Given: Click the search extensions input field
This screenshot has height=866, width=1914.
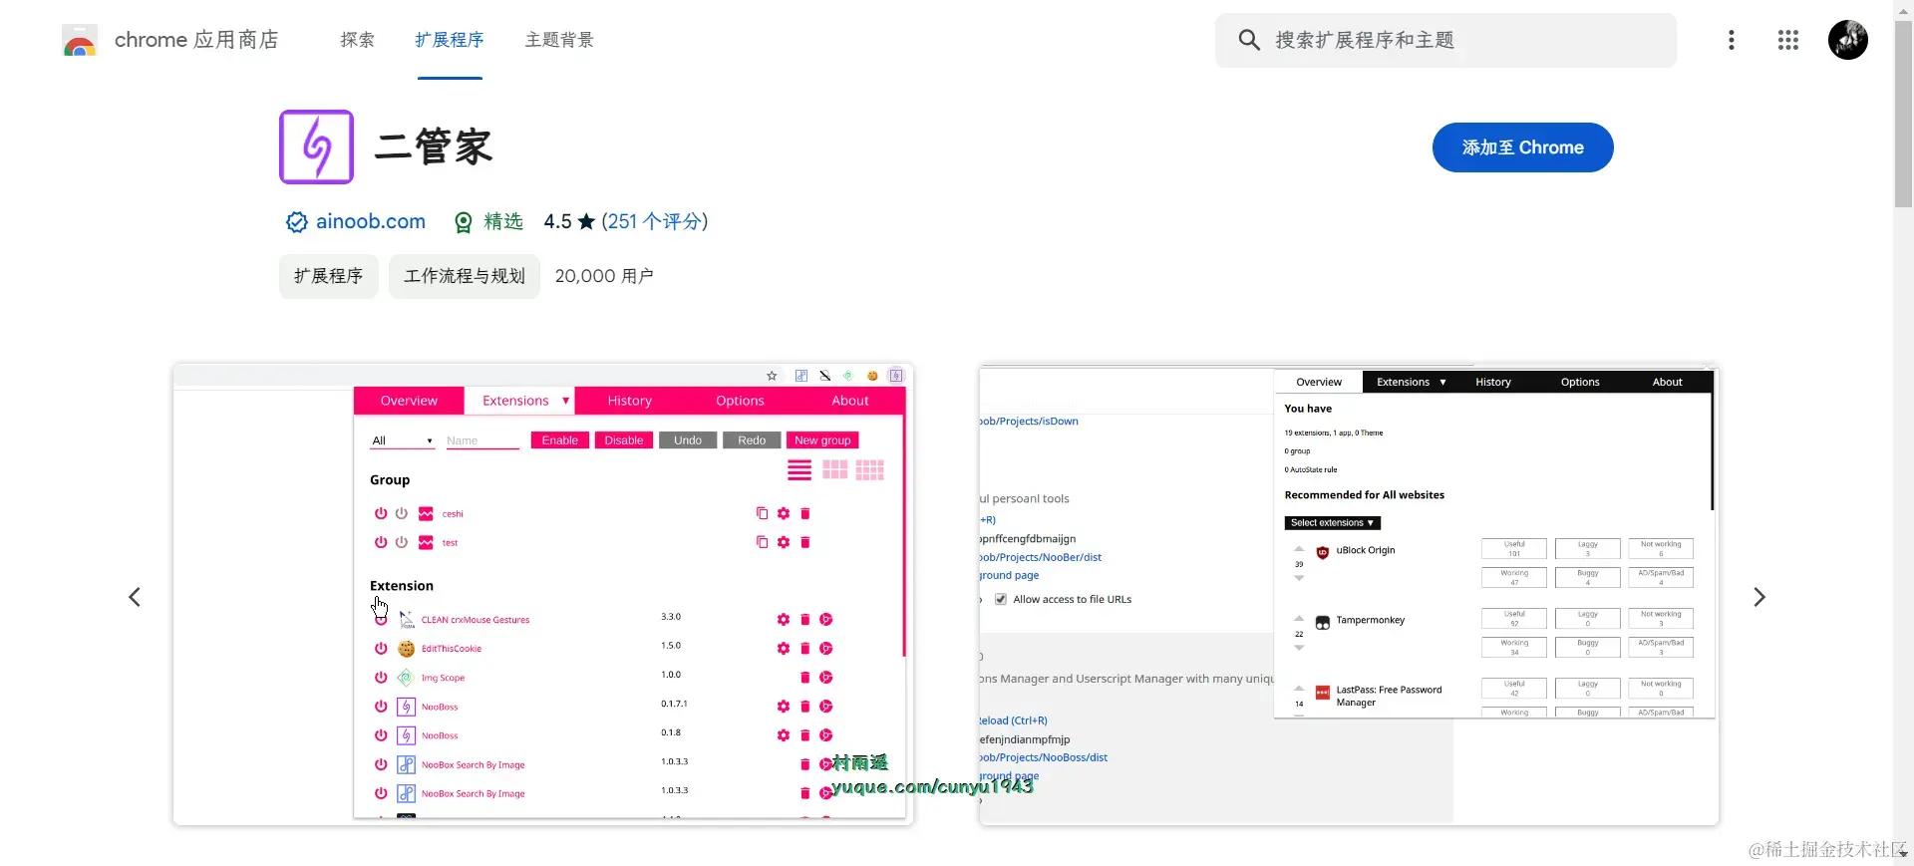Looking at the screenshot, I should click(1445, 40).
